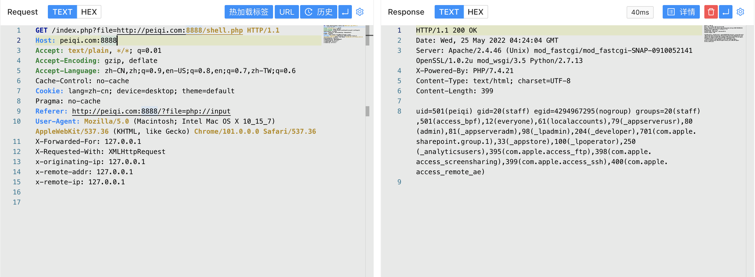
Task: Click the 'Content-Type: text/html' response line
Action: [493, 81]
